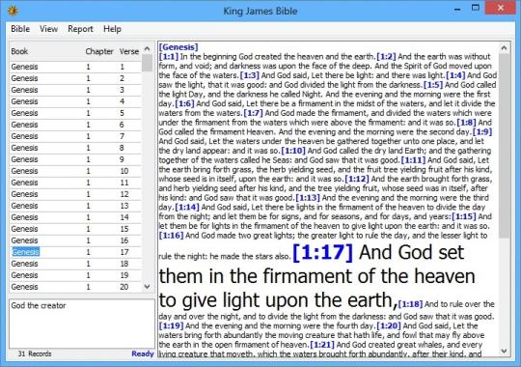Click the text pane scrollbar thumb
The width and height of the screenshot is (521, 367).
click(x=504, y=146)
